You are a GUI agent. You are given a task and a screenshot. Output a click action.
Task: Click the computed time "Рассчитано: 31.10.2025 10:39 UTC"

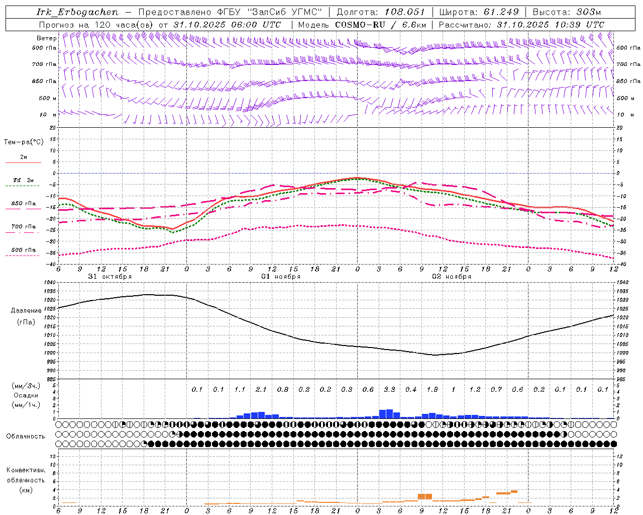[x=521, y=25]
